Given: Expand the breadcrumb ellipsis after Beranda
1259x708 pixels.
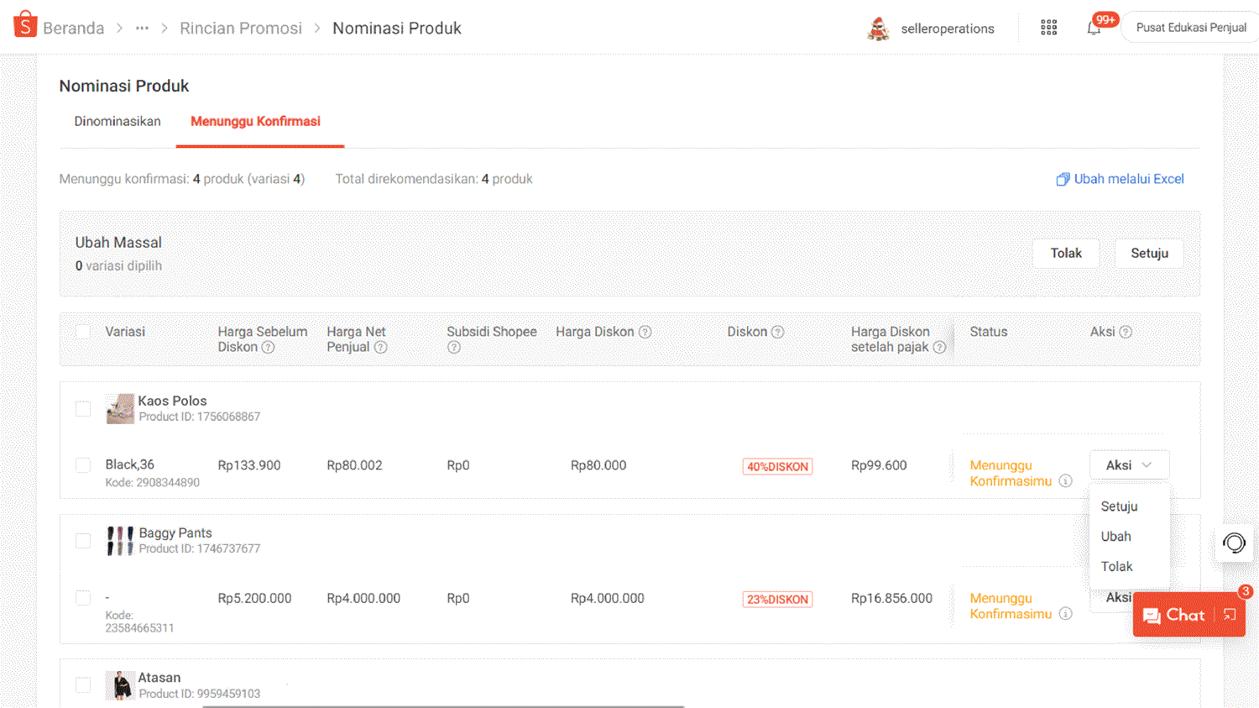Looking at the screenshot, I should coord(141,28).
